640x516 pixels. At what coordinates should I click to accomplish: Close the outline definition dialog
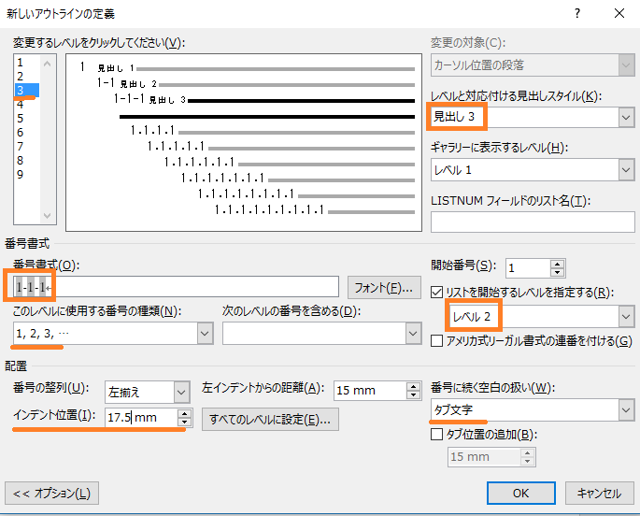[619, 13]
